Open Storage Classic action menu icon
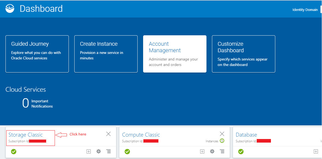 pyautogui.click(x=109, y=152)
